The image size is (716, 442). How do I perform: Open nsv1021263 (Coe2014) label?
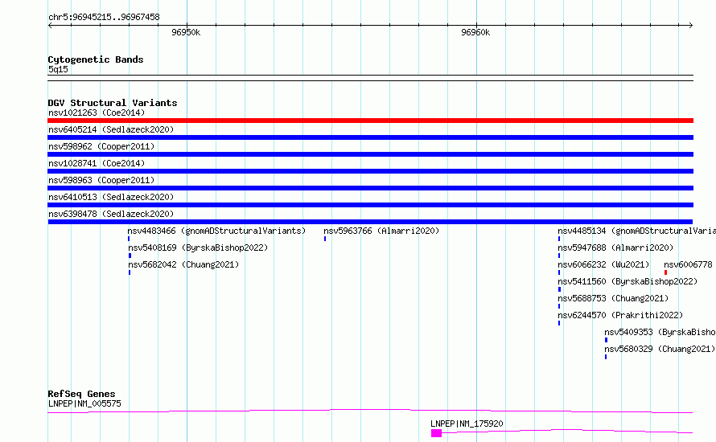(x=97, y=113)
